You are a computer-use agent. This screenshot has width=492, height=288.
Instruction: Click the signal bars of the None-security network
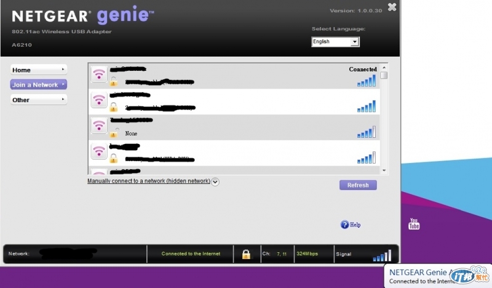click(366, 132)
